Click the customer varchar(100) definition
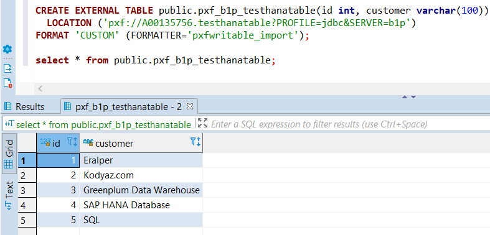 coord(425,11)
